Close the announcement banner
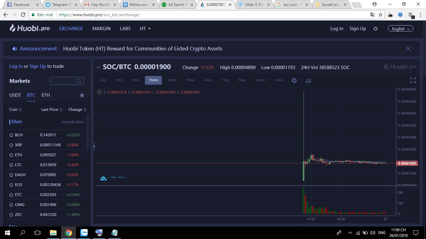Image resolution: width=426 pixels, height=239 pixels. 408,49
